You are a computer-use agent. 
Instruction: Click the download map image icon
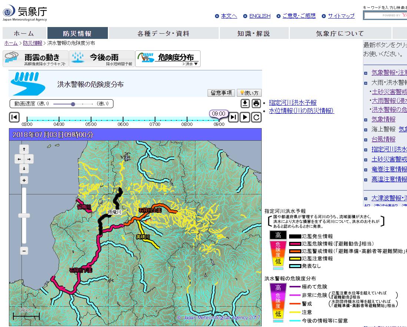(245, 103)
